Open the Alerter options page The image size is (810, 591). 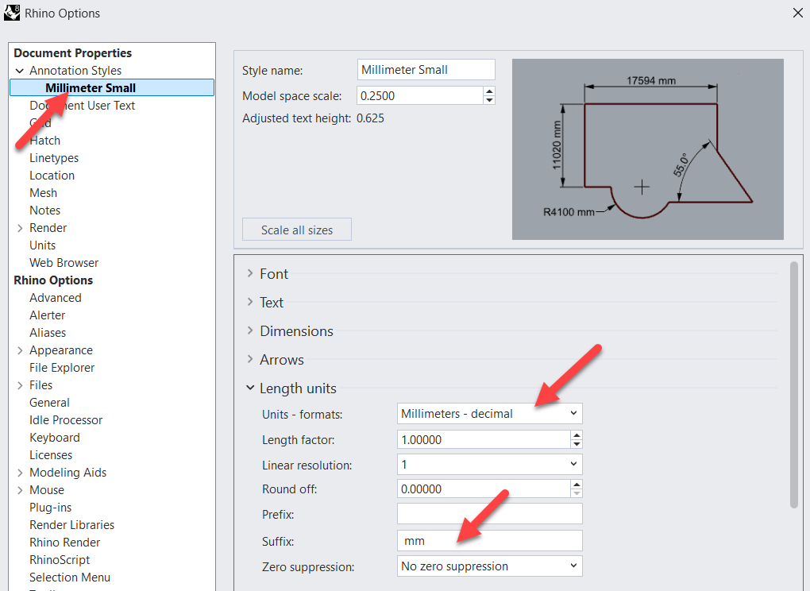pos(47,315)
